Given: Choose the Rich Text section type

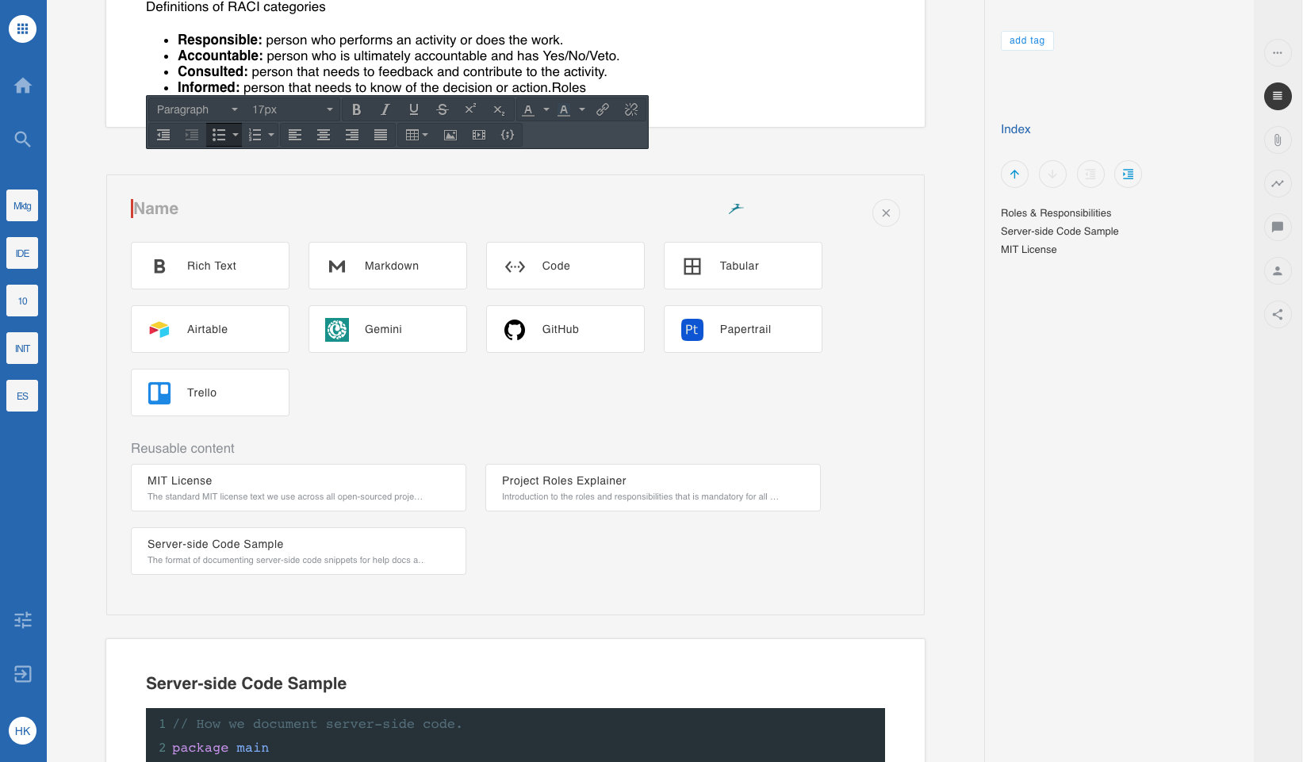Looking at the screenshot, I should click(x=210, y=266).
